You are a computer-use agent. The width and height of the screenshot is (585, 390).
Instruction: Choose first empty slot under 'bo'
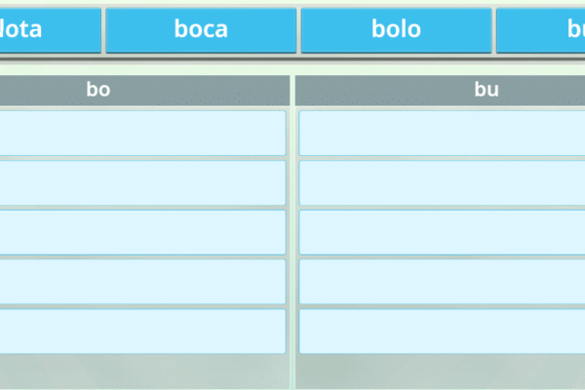tap(143, 133)
